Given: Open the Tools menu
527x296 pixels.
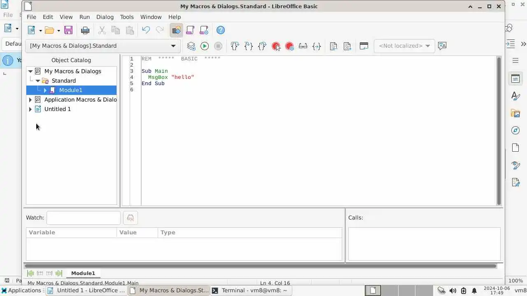Looking at the screenshot, I should pyautogui.click(x=127, y=17).
